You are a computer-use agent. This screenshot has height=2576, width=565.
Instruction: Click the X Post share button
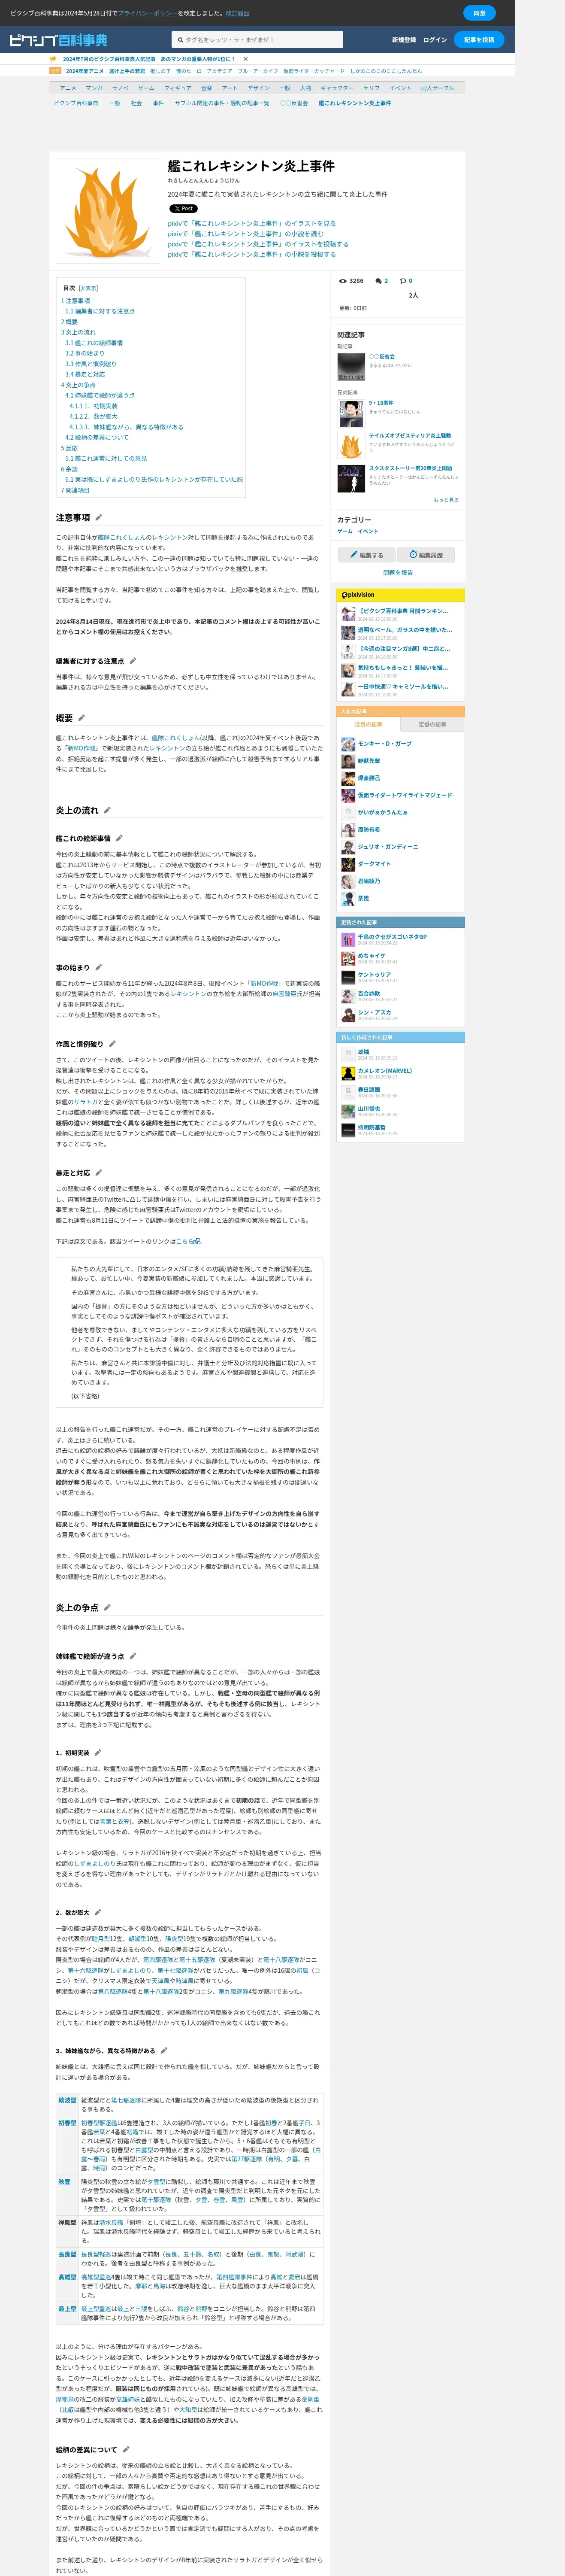click(183, 209)
